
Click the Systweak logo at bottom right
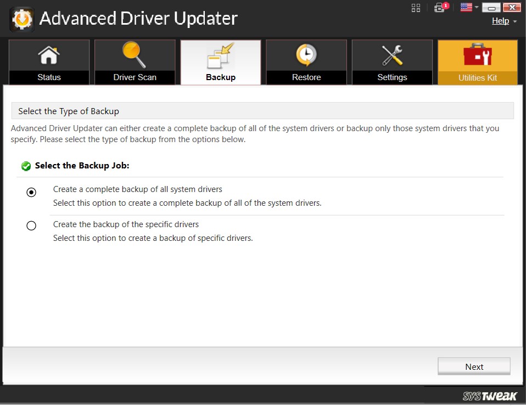coord(488,396)
